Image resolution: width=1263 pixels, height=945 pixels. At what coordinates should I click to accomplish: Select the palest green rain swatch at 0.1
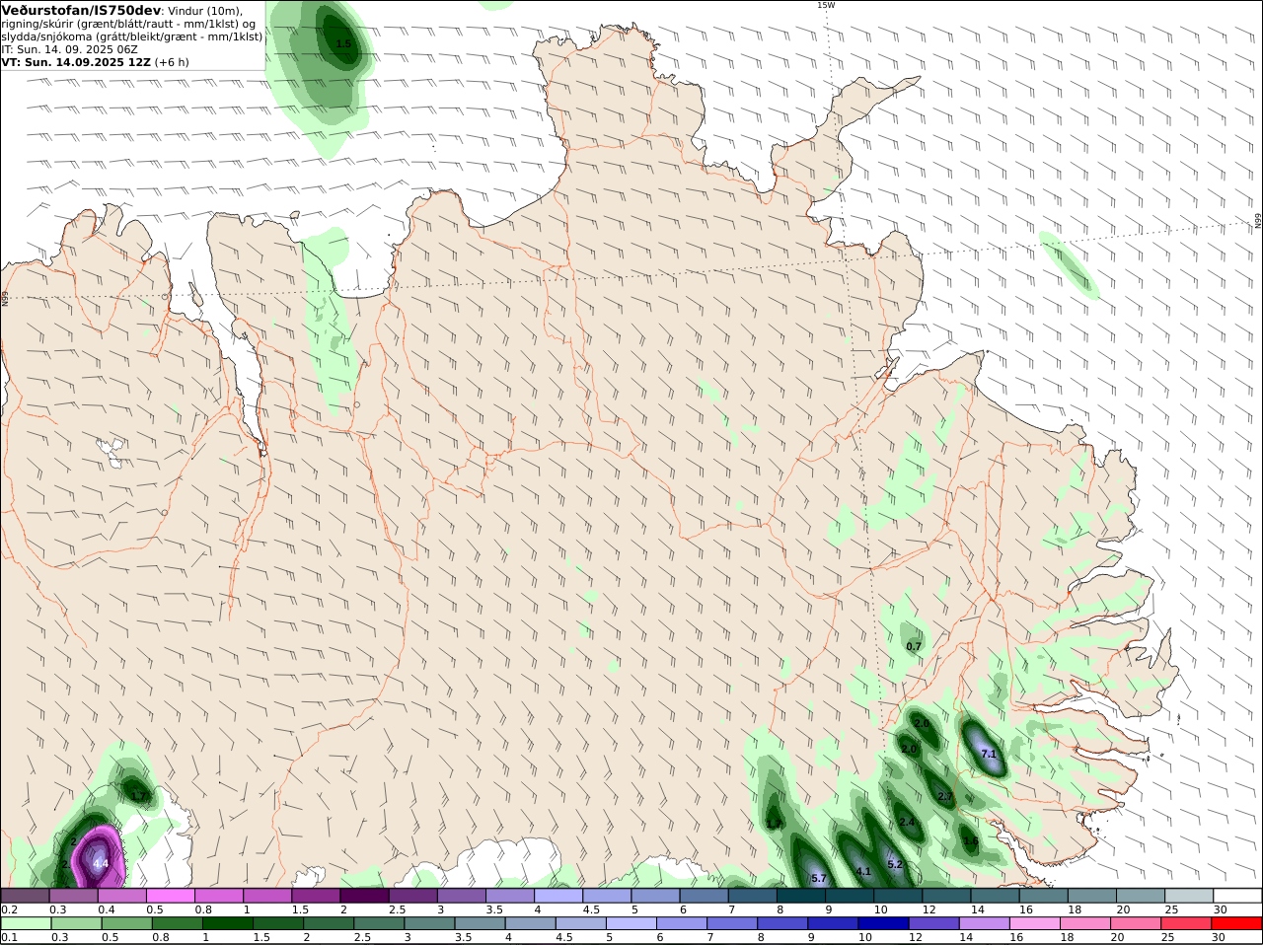point(25,923)
